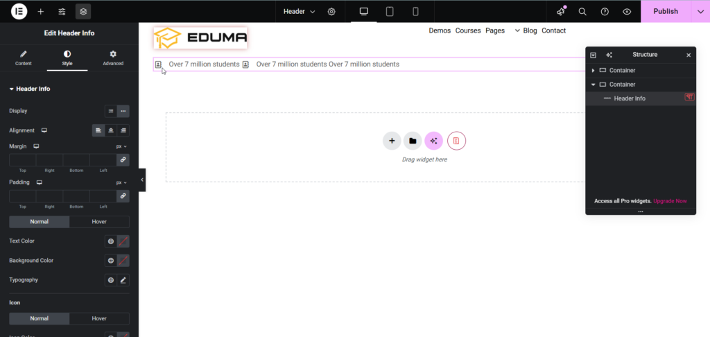Click the Alignment responsive device icon
The width and height of the screenshot is (710, 337).
(44, 130)
